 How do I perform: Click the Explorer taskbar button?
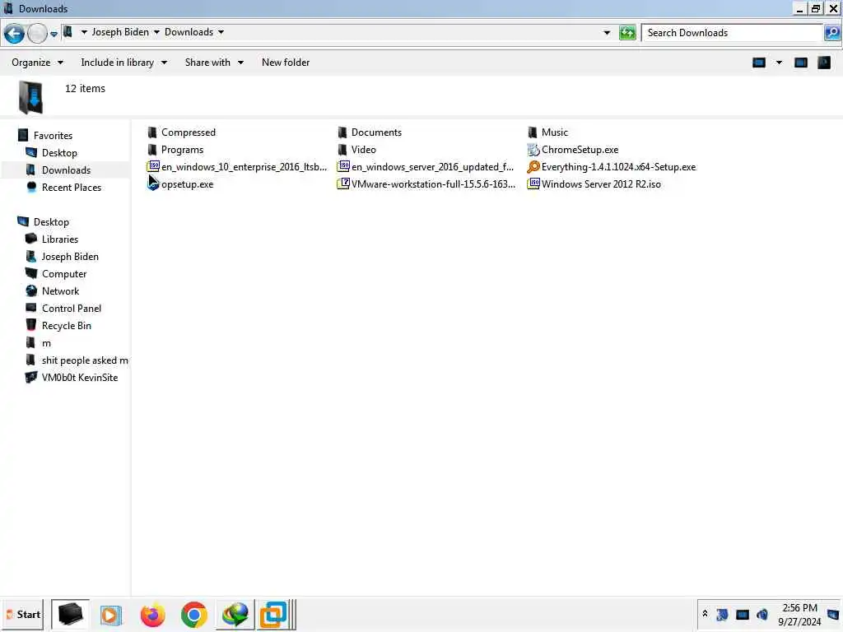(x=71, y=614)
